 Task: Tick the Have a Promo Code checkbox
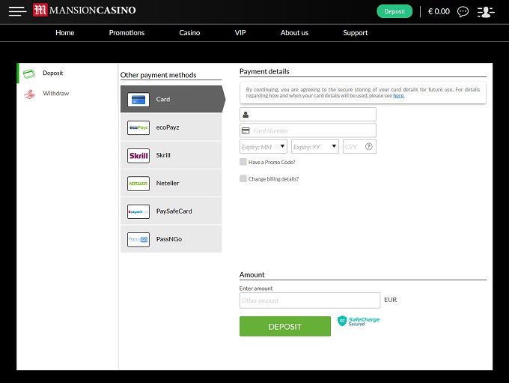click(x=243, y=162)
